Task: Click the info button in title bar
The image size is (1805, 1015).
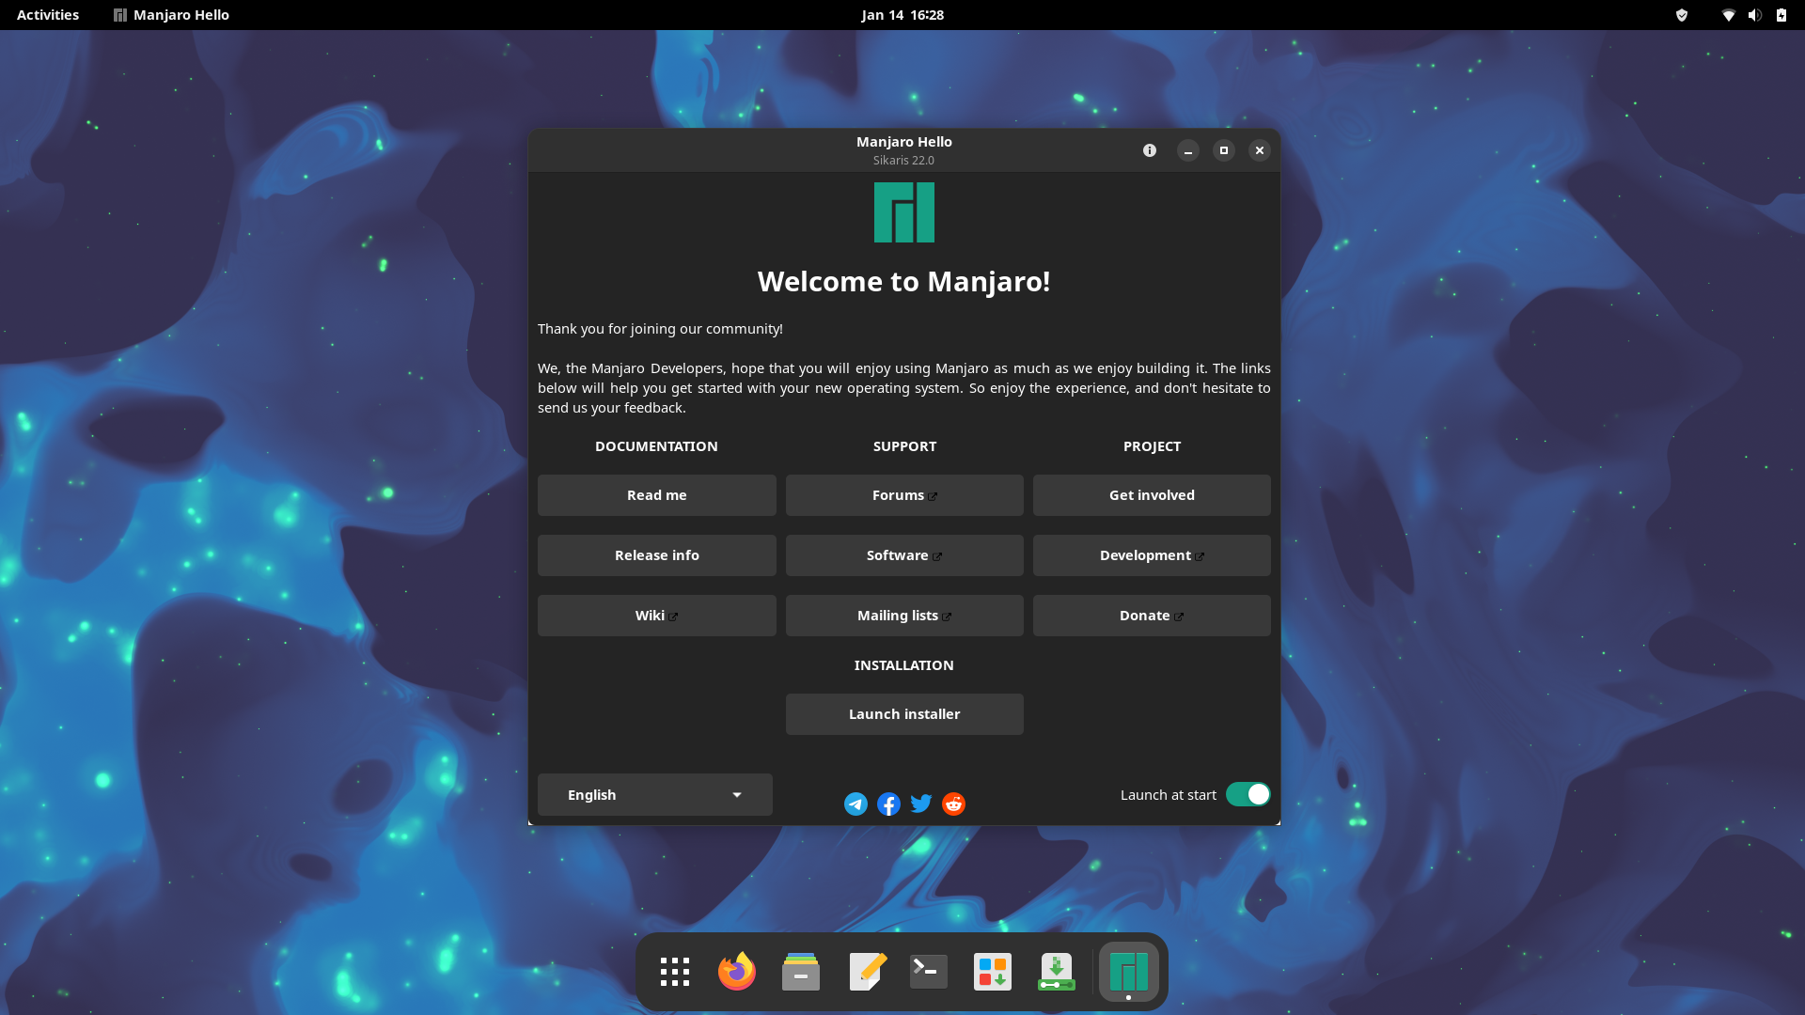Action: 1149,150
